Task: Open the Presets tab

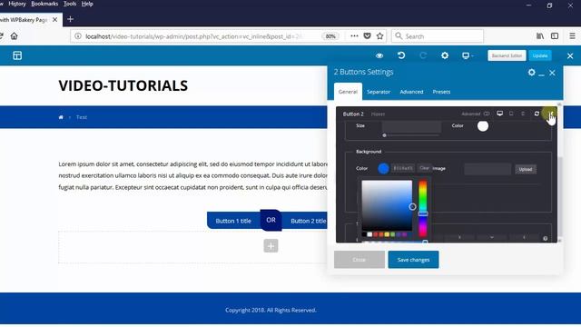Action: click(441, 92)
